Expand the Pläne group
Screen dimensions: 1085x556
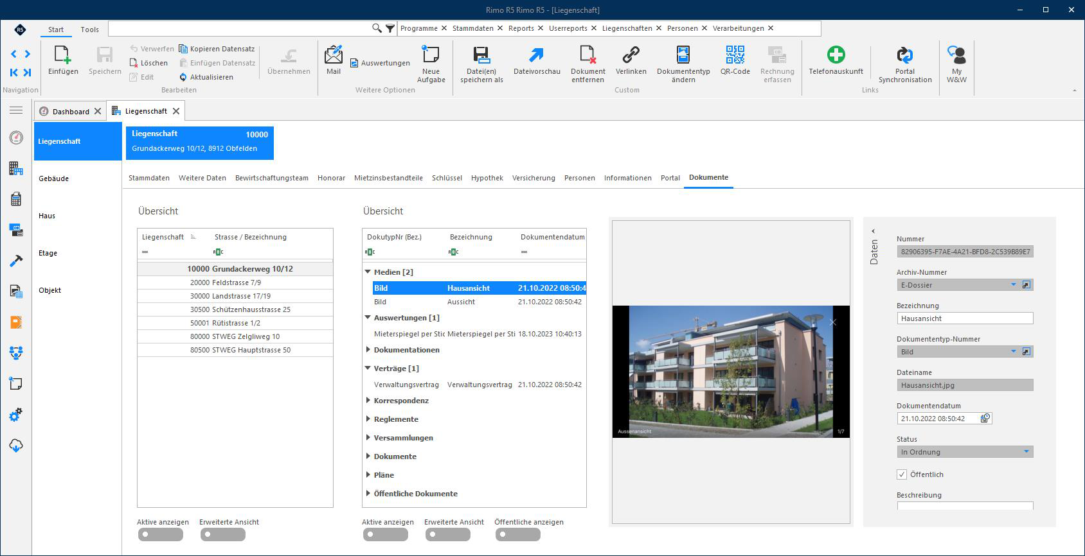(x=368, y=475)
